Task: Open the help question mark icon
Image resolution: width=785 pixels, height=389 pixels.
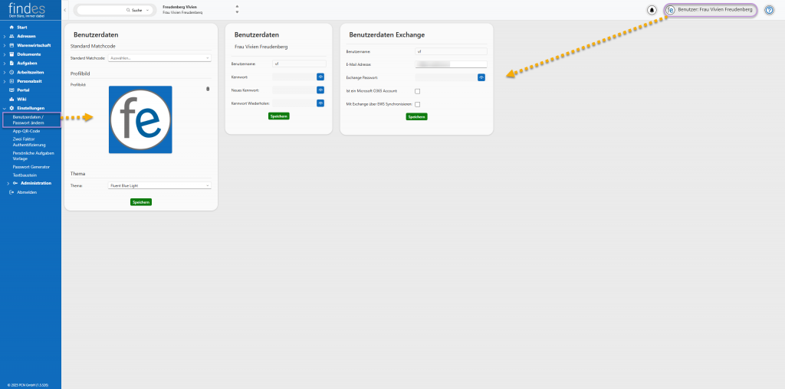Action: (x=769, y=10)
